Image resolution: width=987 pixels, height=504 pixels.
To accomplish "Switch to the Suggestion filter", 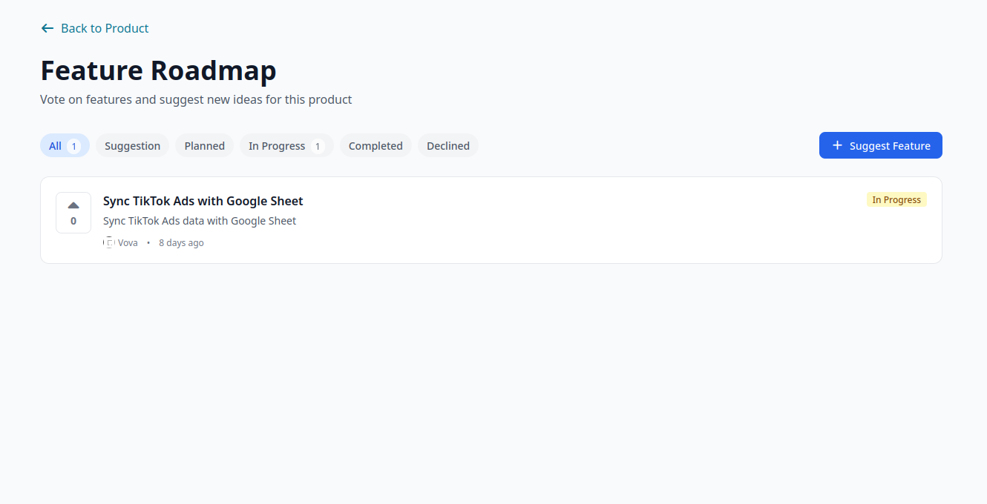I will tap(132, 145).
